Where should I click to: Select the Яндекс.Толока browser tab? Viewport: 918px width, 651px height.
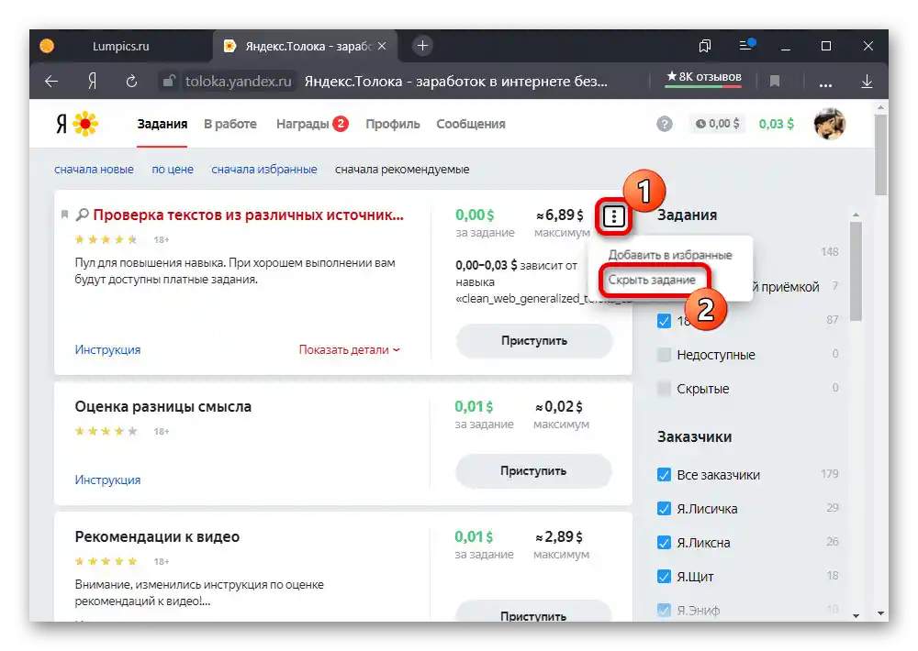click(306, 46)
